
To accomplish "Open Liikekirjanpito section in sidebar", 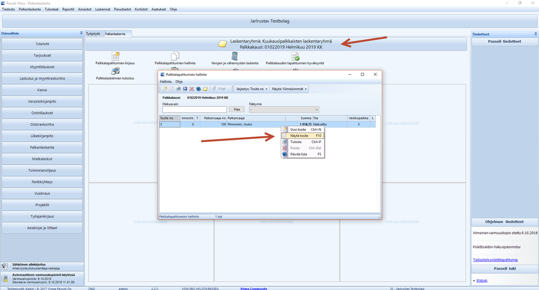I will tap(42, 136).
